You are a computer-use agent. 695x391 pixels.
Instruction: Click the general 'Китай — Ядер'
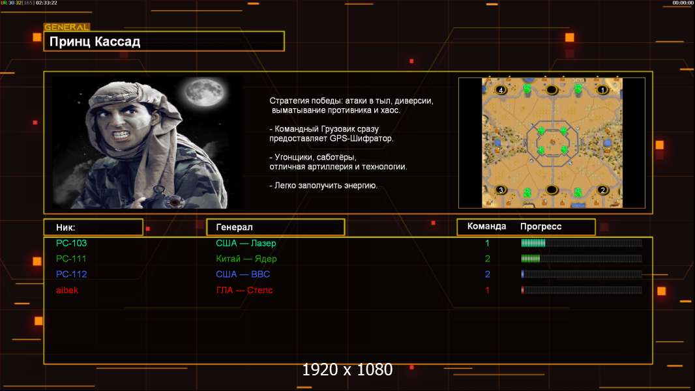tap(246, 259)
